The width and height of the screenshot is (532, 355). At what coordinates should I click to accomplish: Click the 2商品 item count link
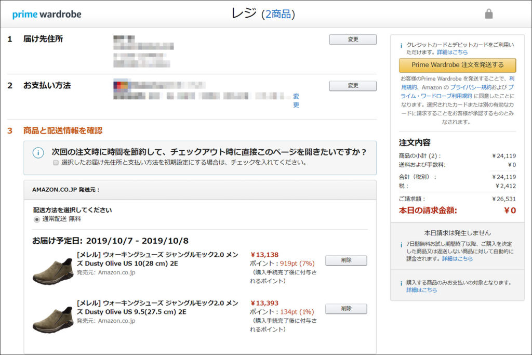278,14
